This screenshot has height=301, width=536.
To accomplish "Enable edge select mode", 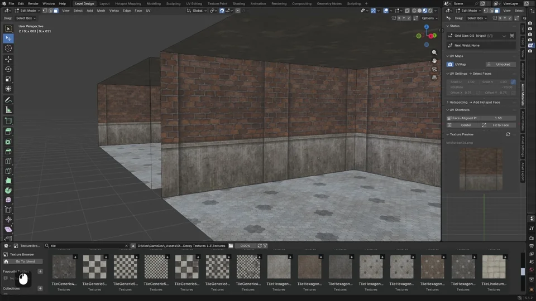I will click(50, 11).
